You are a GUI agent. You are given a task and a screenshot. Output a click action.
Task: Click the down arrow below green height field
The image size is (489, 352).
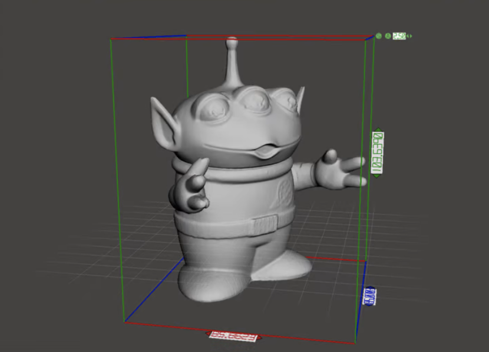coord(376,176)
